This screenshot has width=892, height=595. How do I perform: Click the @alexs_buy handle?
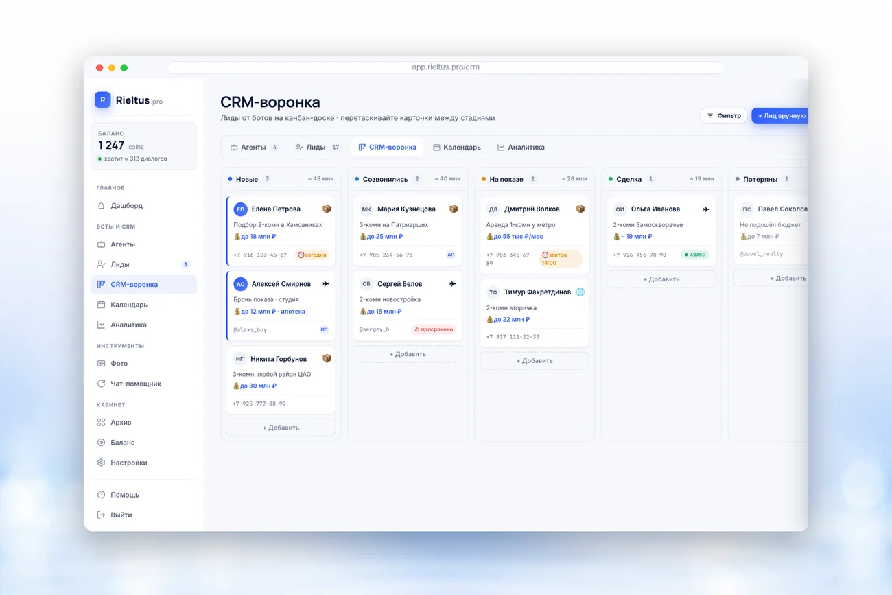pos(250,330)
